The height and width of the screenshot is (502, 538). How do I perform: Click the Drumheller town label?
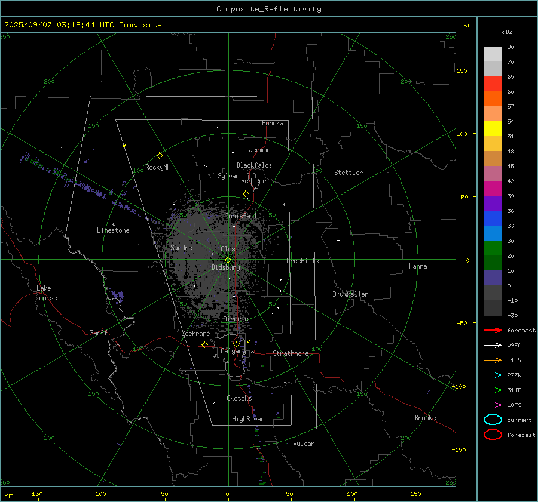[x=350, y=294]
